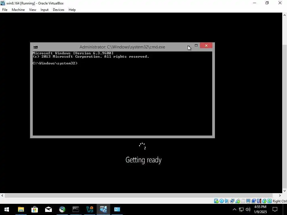
Task: Click the Microsoft Corporation copyright line
Action: (x=91, y=57)
